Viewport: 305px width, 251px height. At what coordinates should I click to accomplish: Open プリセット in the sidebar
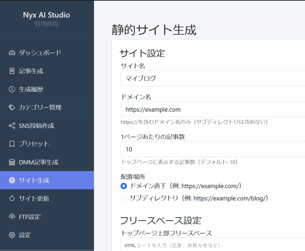(x=47, y=144)
